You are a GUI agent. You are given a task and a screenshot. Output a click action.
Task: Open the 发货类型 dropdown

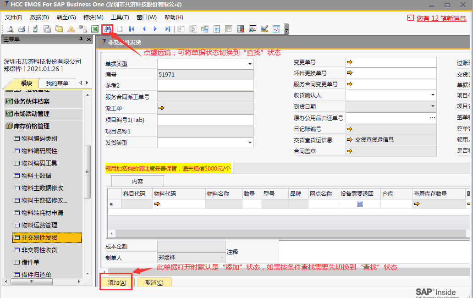coord(250,143)
